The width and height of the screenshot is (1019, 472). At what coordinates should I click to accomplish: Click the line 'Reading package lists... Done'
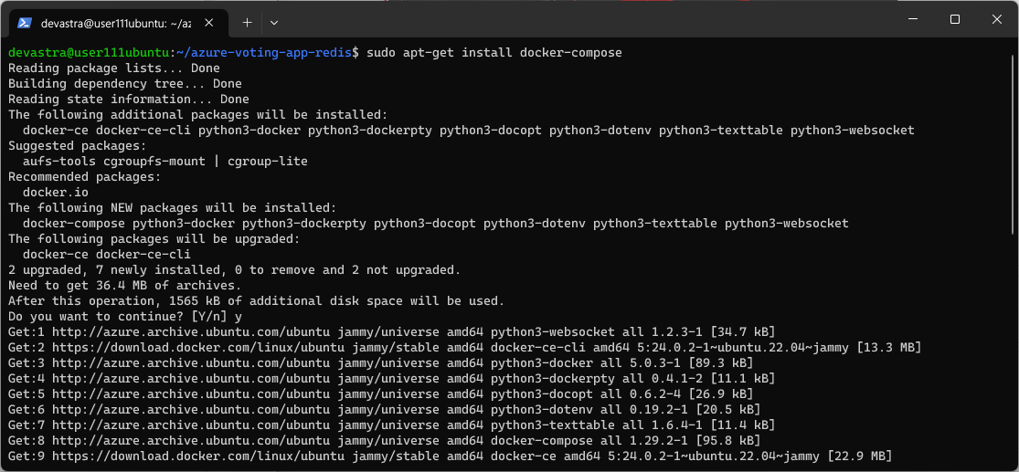coord(113,68)
